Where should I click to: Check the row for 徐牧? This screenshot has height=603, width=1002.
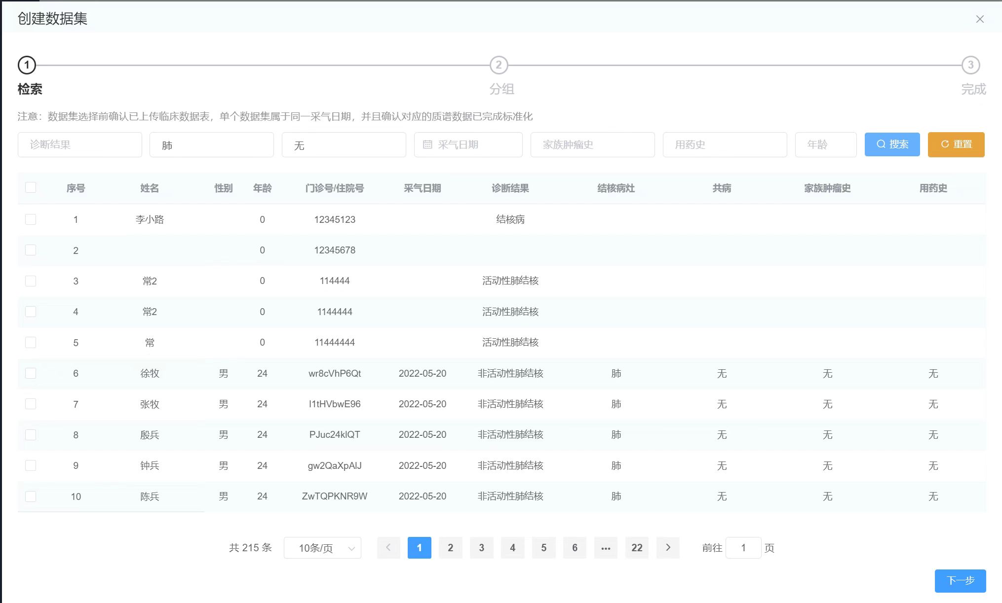click(x=31, y=373)
